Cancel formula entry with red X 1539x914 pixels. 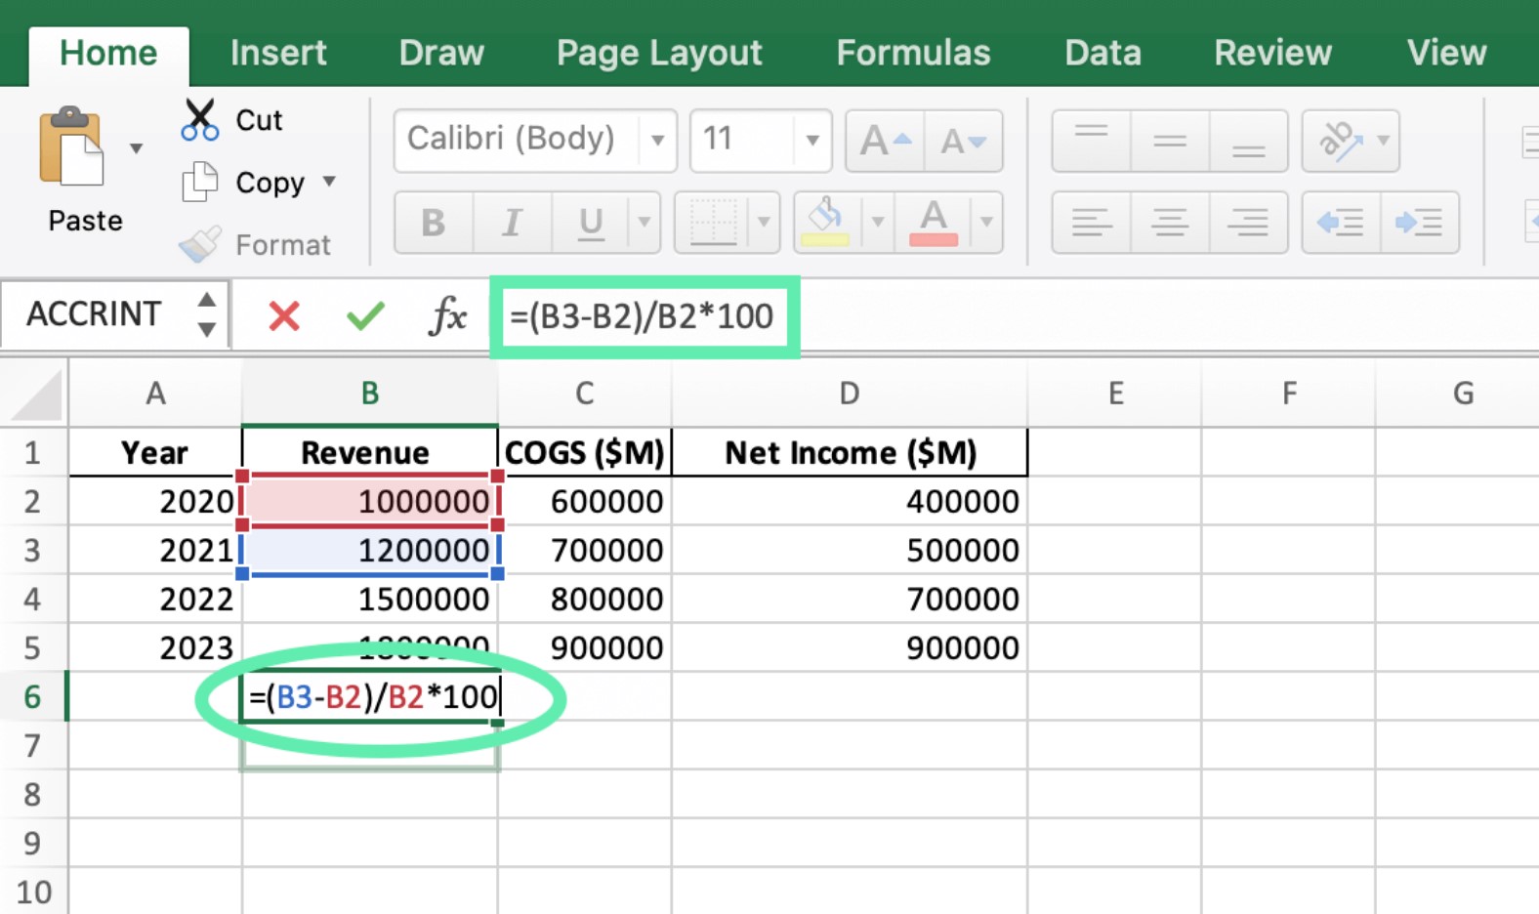pos(284,316)
